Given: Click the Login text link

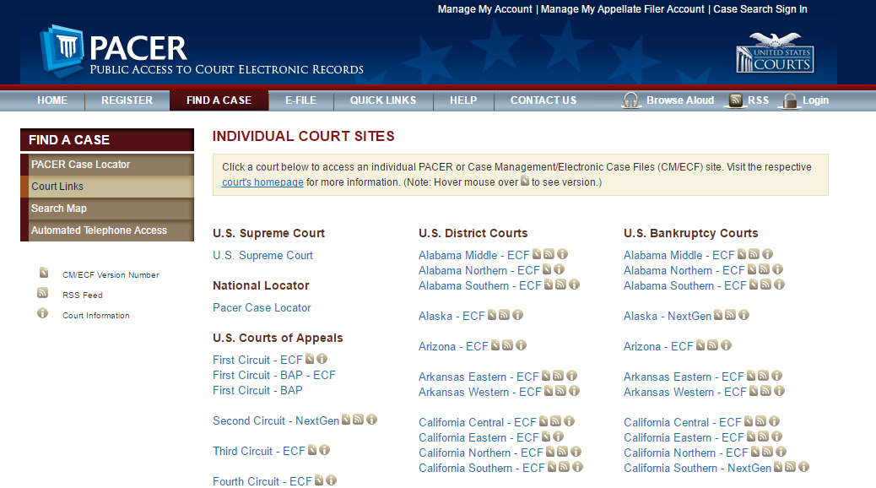Looking at the screenshot, I should click(x=816, y=100).
